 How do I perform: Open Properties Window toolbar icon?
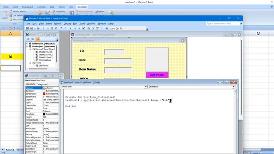pyautogui.click(x=93, y=28)
